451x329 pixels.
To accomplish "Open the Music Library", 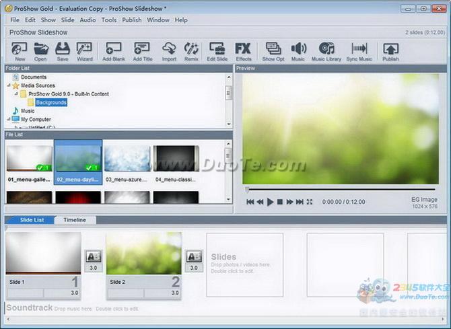I will tap(326, 51).
